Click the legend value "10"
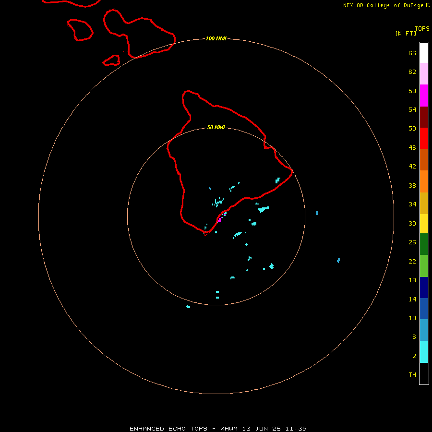432x432 pixels. click(x=412, y=318)
